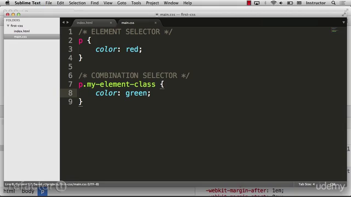Change Tab Size 4 setting in status bar
351x197 pixels.
pyautogui.click(x=307, y=184)
